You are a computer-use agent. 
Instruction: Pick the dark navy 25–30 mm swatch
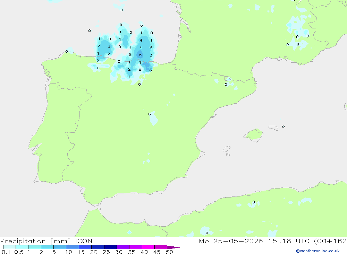point(110,247)
